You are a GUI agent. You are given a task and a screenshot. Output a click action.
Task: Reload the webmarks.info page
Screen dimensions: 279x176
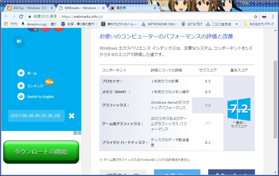[21, 17]
